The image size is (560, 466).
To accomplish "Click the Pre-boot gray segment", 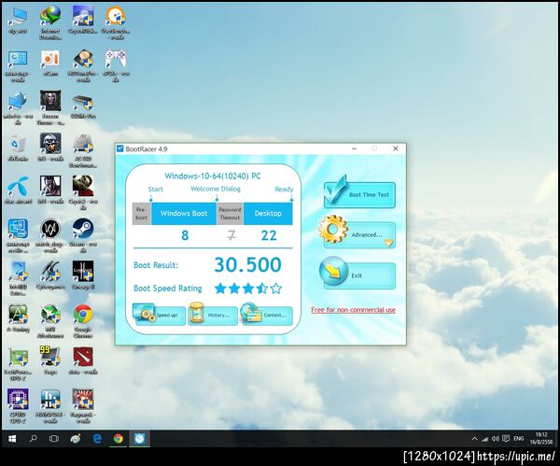I will pyautogui.click(x=142, y=213).
